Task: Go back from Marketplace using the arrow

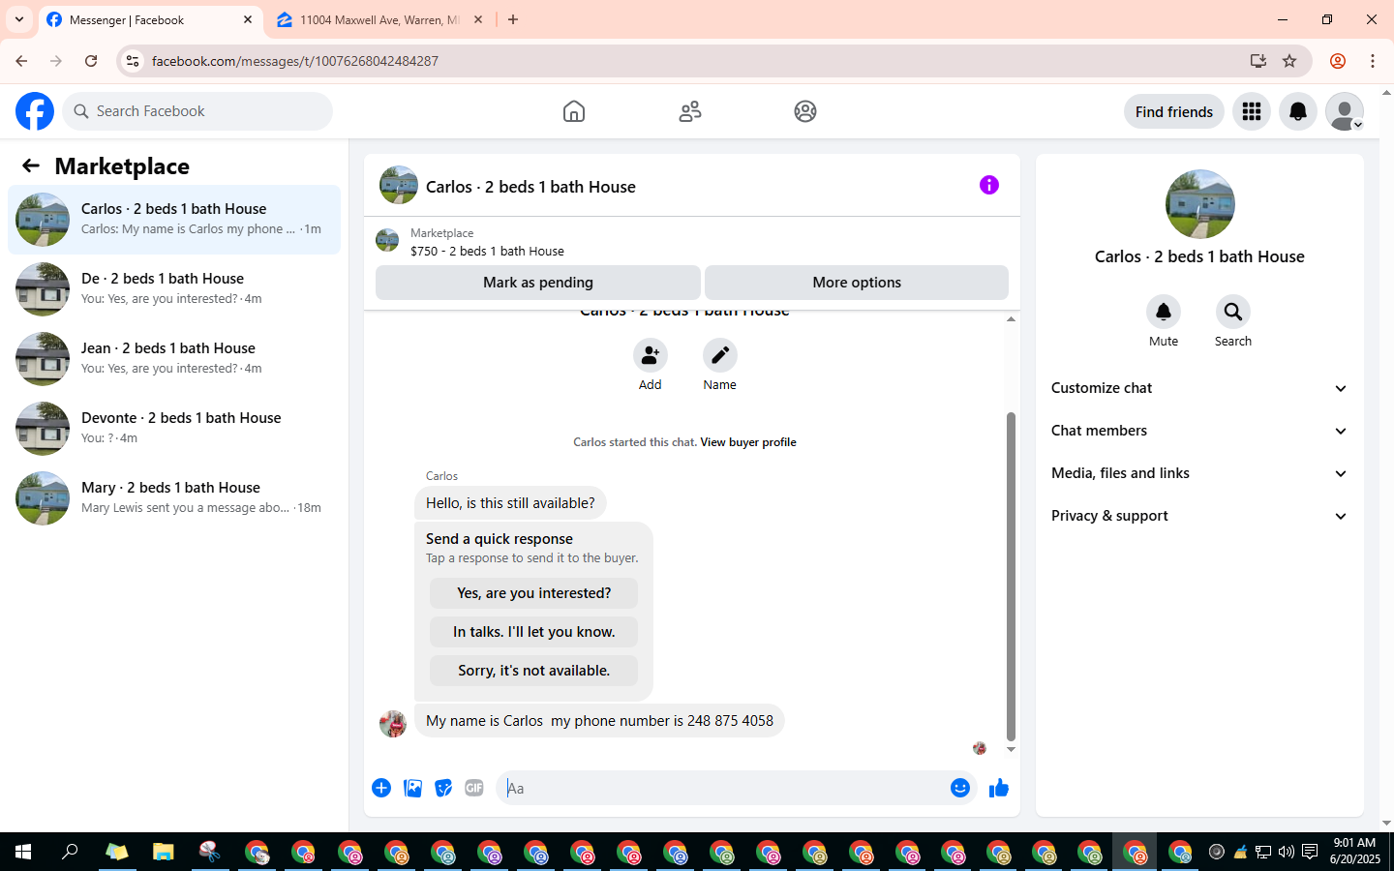Action: (31, 165)
